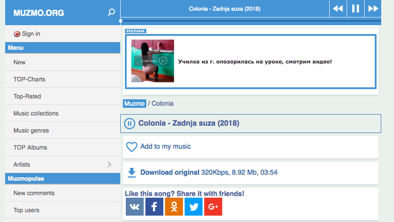This screenshot has width=394, height=222.
Task: Click the player progress bar handle
Action: 121,21
